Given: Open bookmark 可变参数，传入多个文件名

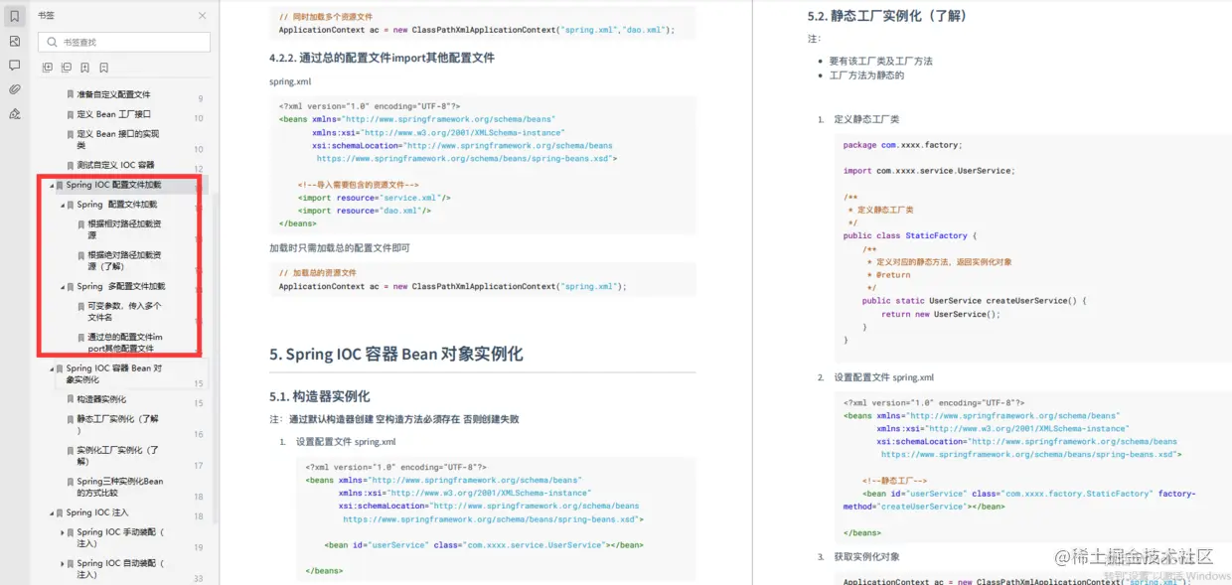Looking at the screenshot, I should (124, 311).
